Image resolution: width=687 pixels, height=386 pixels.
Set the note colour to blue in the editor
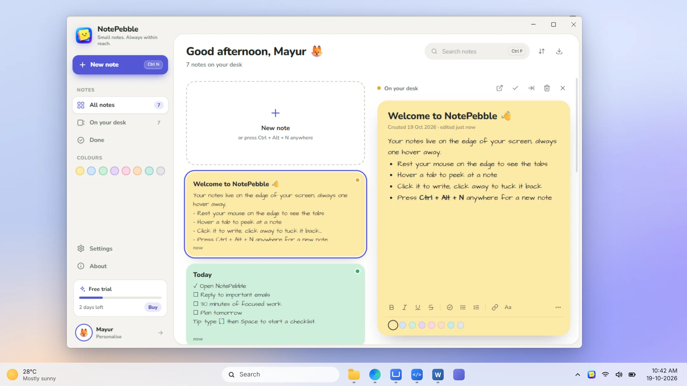[403, 325]
